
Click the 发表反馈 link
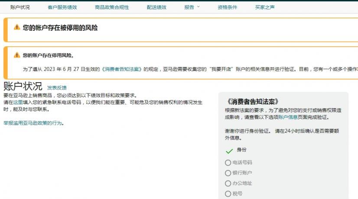pyautogui.click(x=57, y=88)
